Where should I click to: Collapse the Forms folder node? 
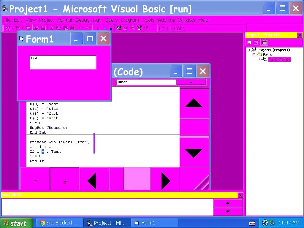pyautogui.click(x=254, y=55)
